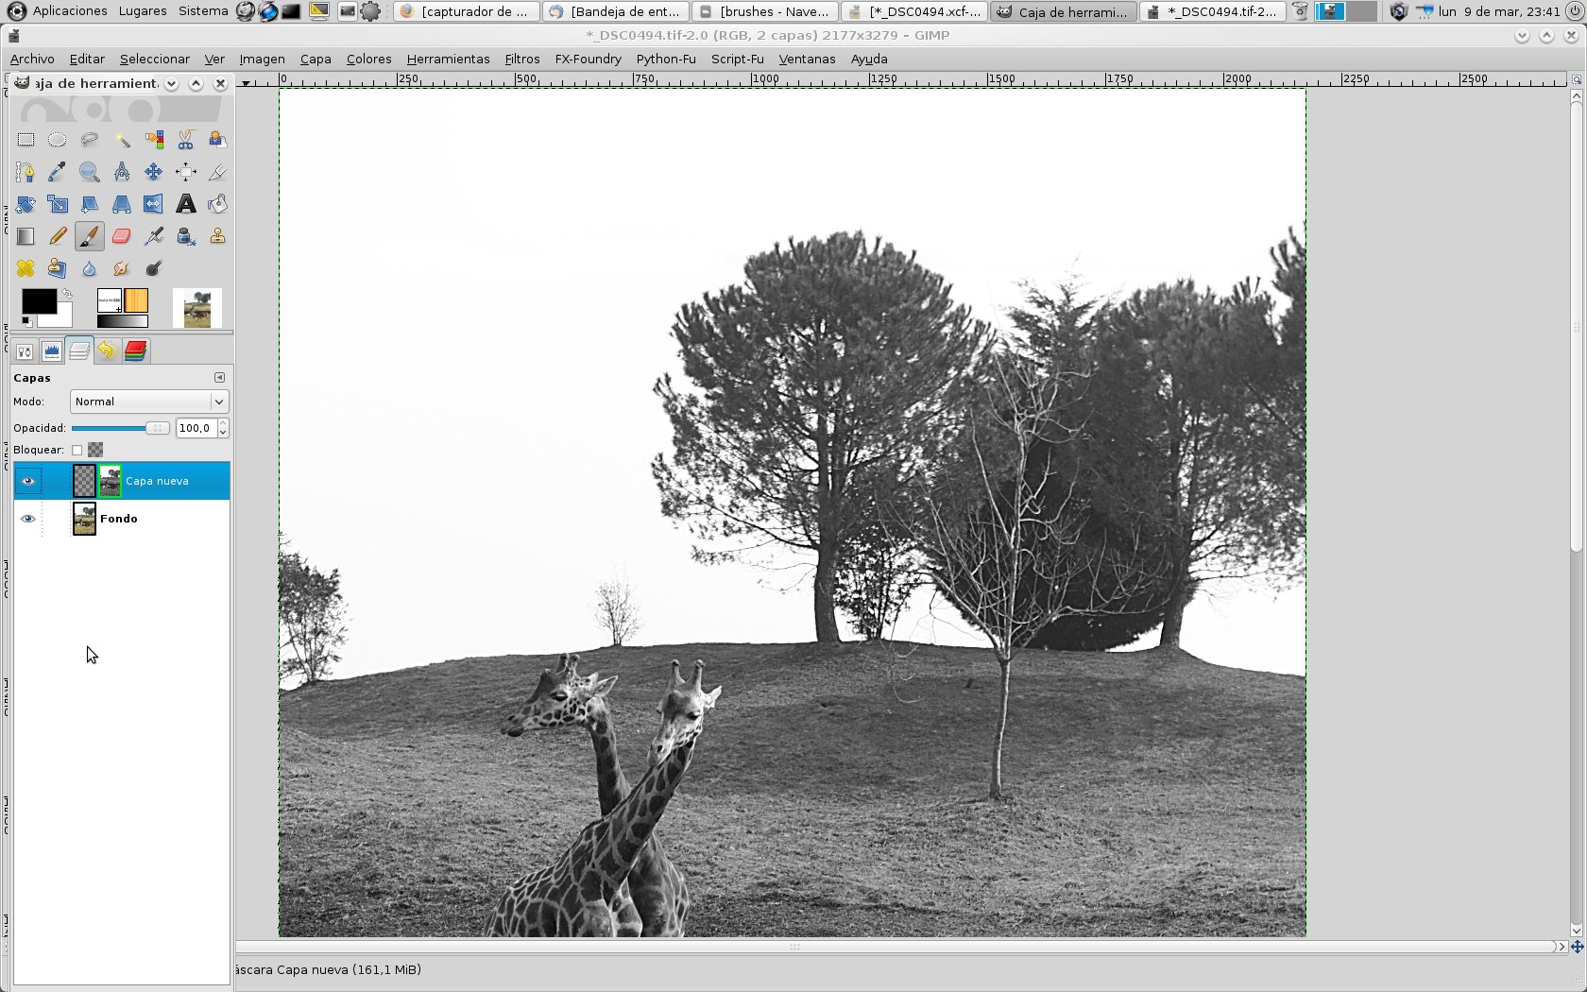Toggle visibility of Capa nueva layer
This screenshot has width=1587, height=992.
28,481
